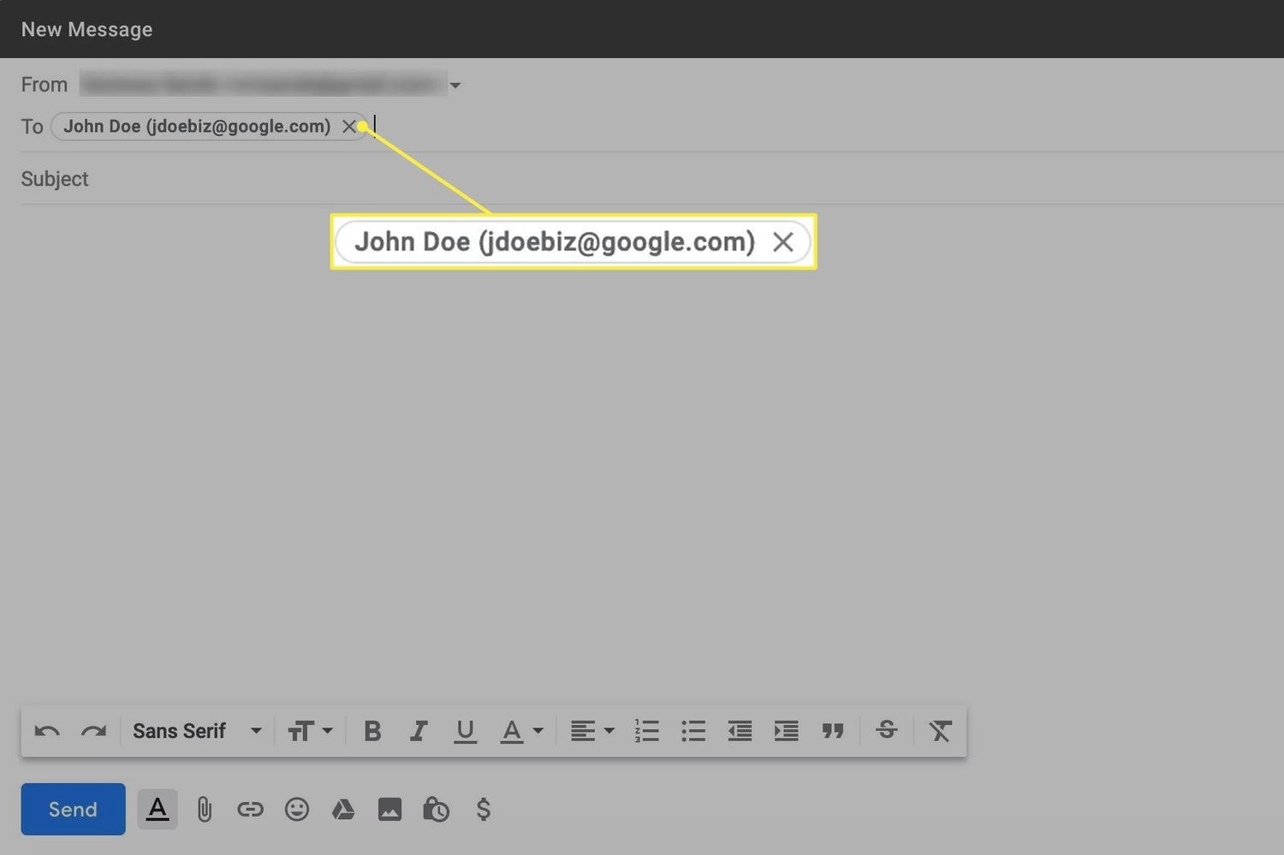Screen dimensions: 1284x855
Task: Open the text alignment dropdown
Action: tap(592, 731)
